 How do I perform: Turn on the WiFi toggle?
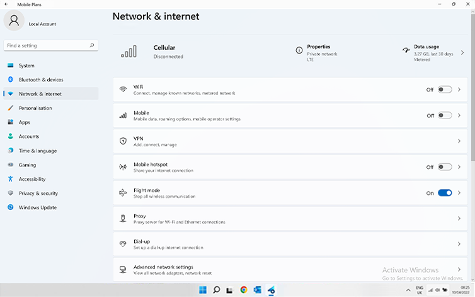coord(445,90)
